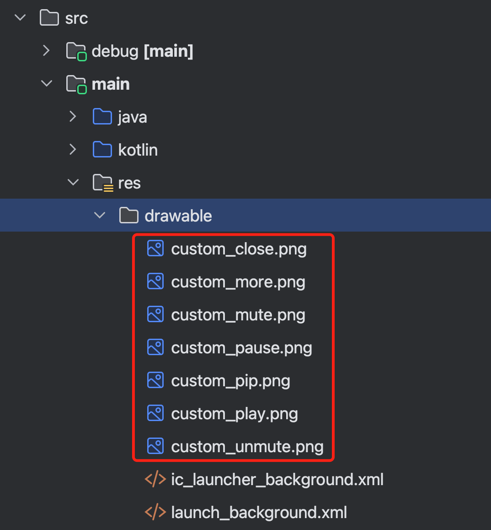Screen dimensions: 491x530
Task: Select the custom_more.png file
Action: pyautogui.click(x=238, y=282)
